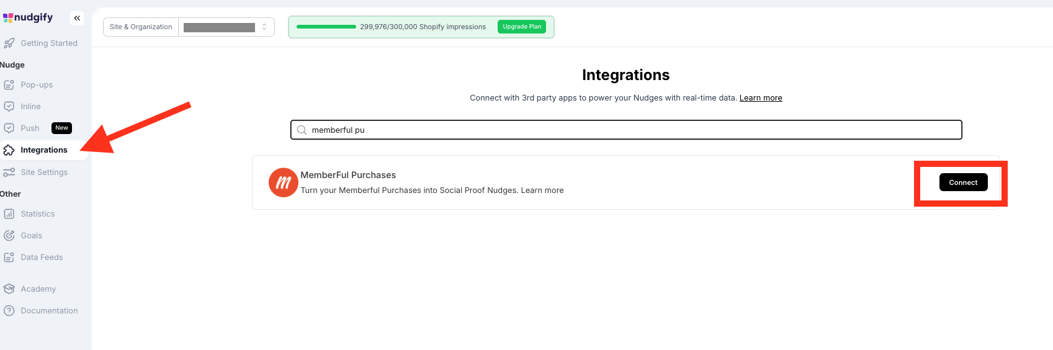Click the search magnifier icon
Viewport: 1053px width, 350px height.
pyautogui.click(x=302, y=130)
